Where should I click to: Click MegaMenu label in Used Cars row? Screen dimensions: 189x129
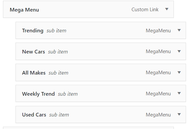tap(158, 115)
